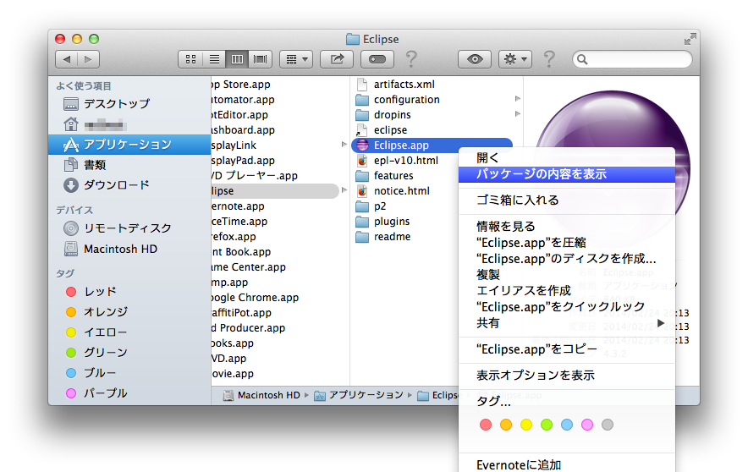The width and height of the screenshot is (748, 472).
Task: Filter by the イエロー tag in sidebar
Action: [129, 332]
